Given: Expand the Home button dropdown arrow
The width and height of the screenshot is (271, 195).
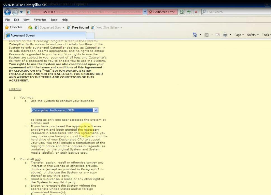Looking at the screenshot, I should [x=200, y=35].
